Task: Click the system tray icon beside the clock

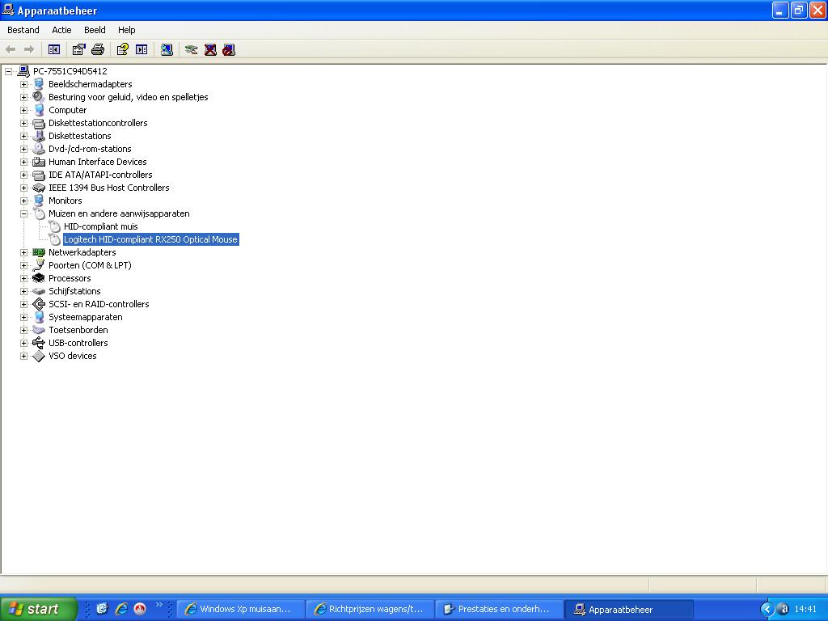Action: (784, 609)
